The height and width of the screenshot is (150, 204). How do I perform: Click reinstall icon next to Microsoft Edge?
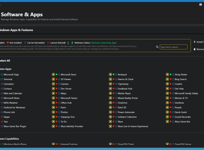pos(2,74)
